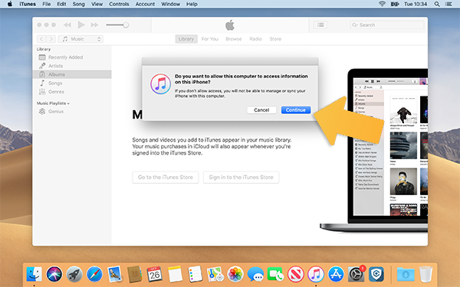Select Songs in the sidebar
The height and width of the screenshot is (287, 460).
72,83
